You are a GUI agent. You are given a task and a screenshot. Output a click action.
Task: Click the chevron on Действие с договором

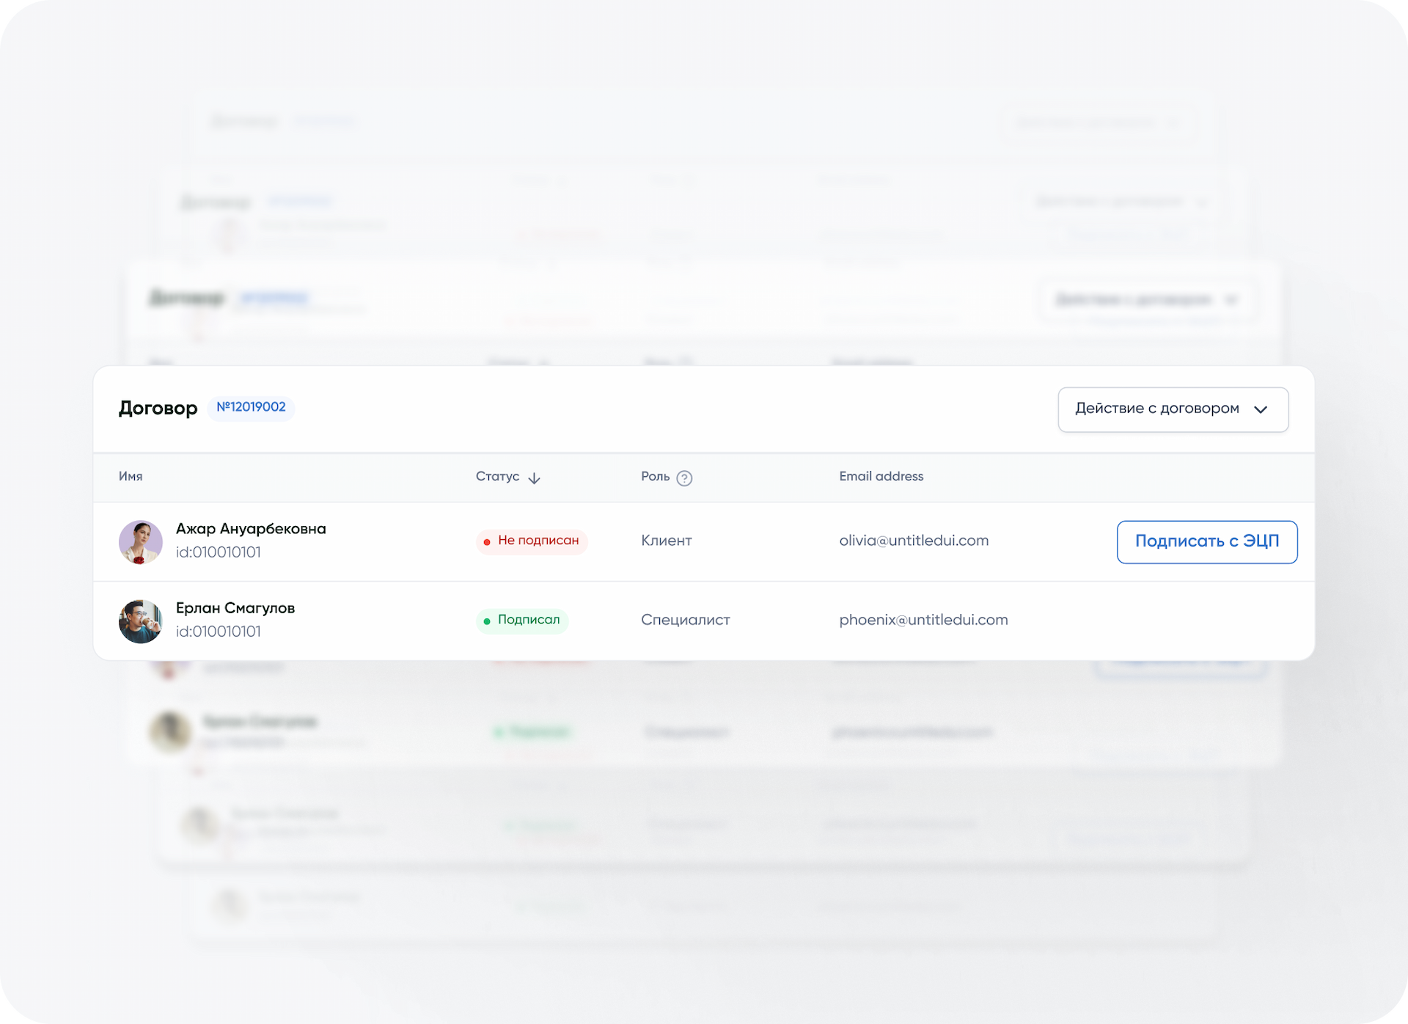(x=1261, y=409)
